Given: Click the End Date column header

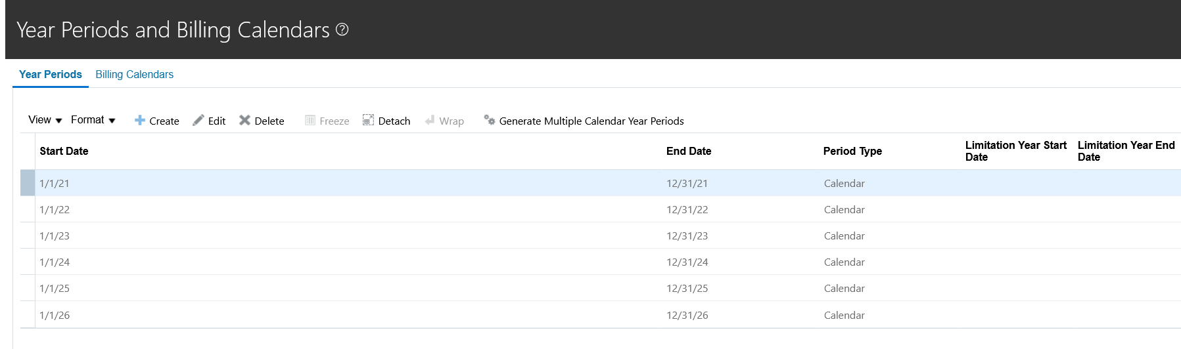Looking at the screenshot, I should point(689,151).
